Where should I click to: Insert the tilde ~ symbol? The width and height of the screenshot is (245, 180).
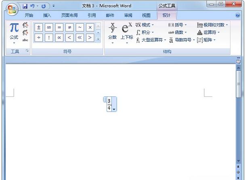80,27
